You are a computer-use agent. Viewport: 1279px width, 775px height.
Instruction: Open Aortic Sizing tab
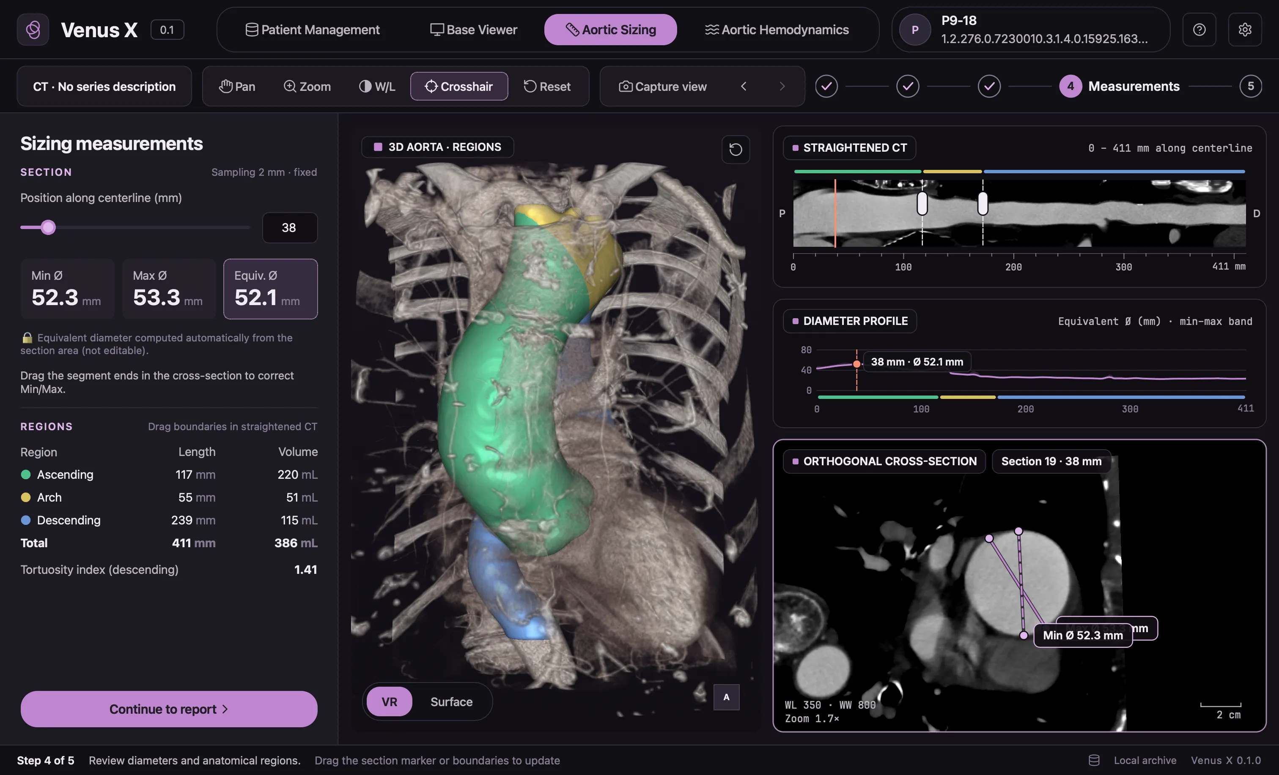[x=610, y=30]
